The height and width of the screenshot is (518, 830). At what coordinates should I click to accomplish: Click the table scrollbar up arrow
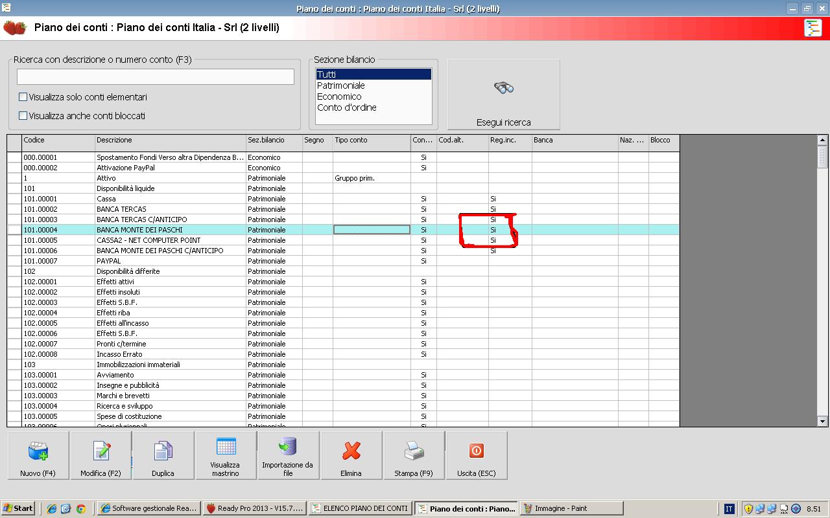822,140
